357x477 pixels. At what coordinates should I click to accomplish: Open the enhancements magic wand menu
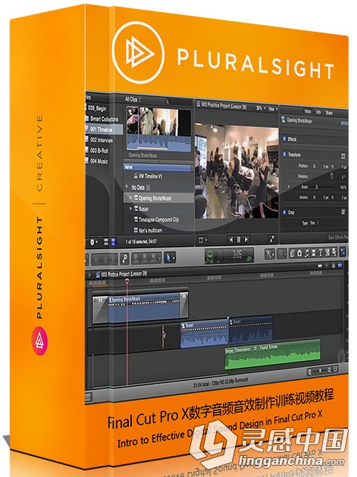pos(269,254)
